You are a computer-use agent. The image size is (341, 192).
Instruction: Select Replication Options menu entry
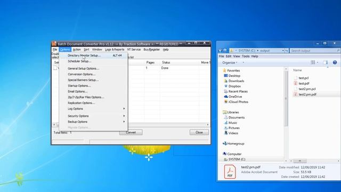(x=94, y=103)
